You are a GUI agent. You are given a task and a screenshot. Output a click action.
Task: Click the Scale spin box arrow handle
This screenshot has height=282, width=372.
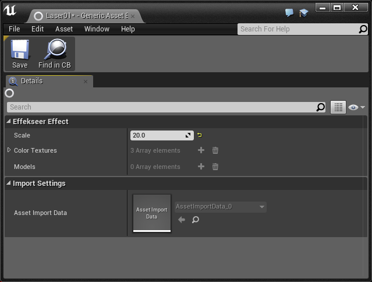(188, 135)
